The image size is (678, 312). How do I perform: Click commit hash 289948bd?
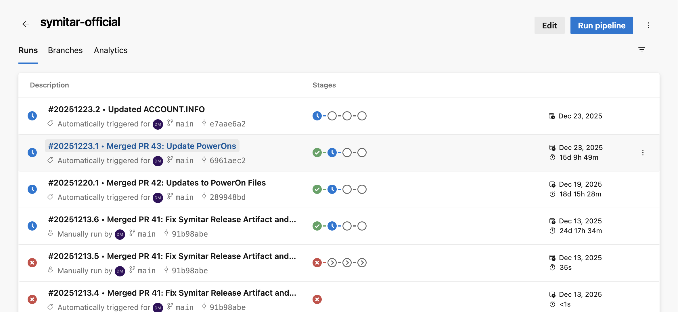click(x=227, y=197)
